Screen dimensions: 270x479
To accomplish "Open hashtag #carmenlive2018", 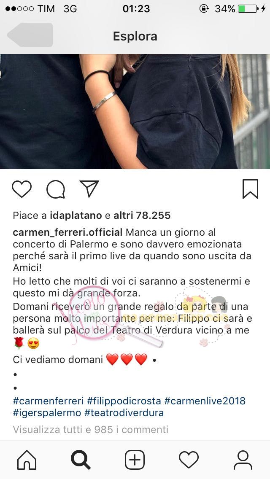I will pos(205,401).
